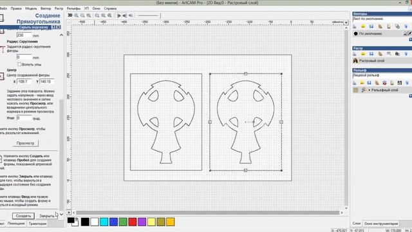Toggle snap icon on По умолчанию layer row
Screen dimensions: 412x232
coord(405,34)
